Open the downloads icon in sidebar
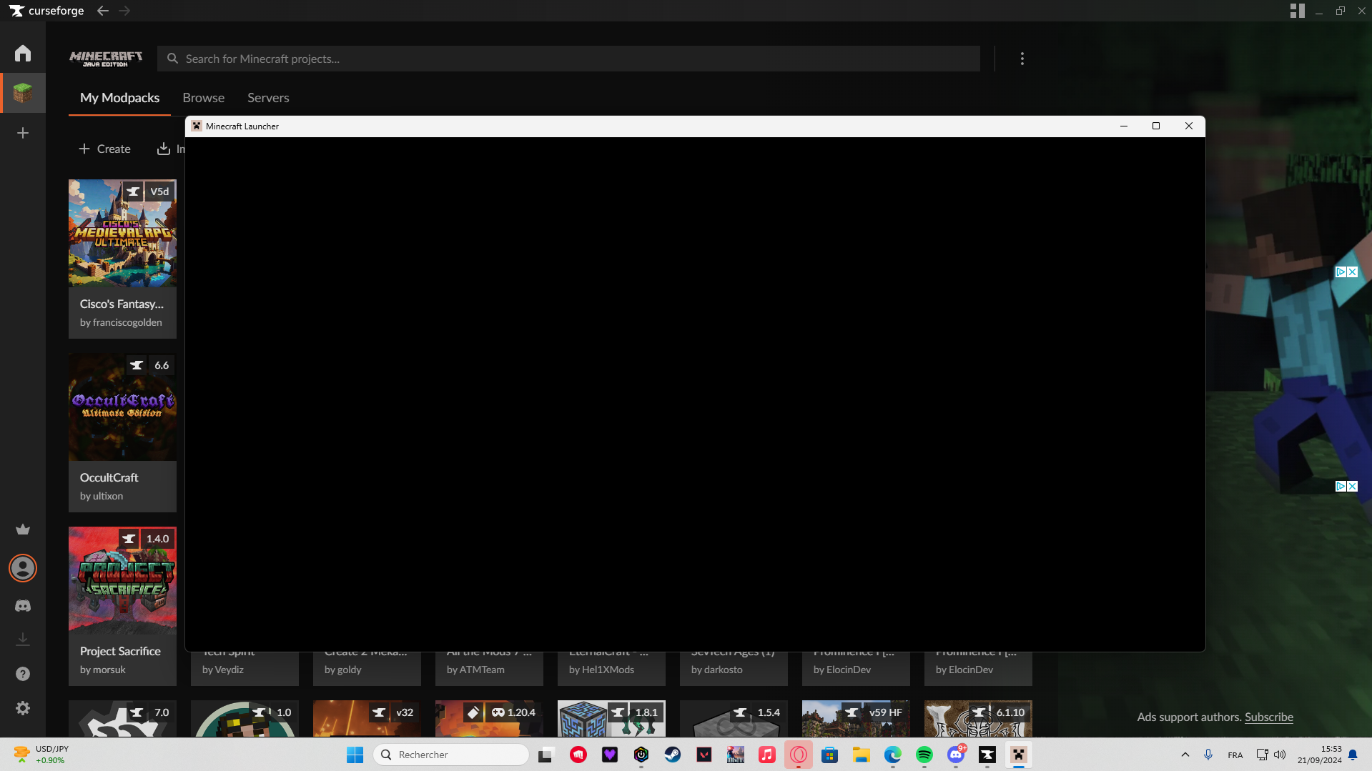Viewport: 1372px width, 771px height. point(23,639)
